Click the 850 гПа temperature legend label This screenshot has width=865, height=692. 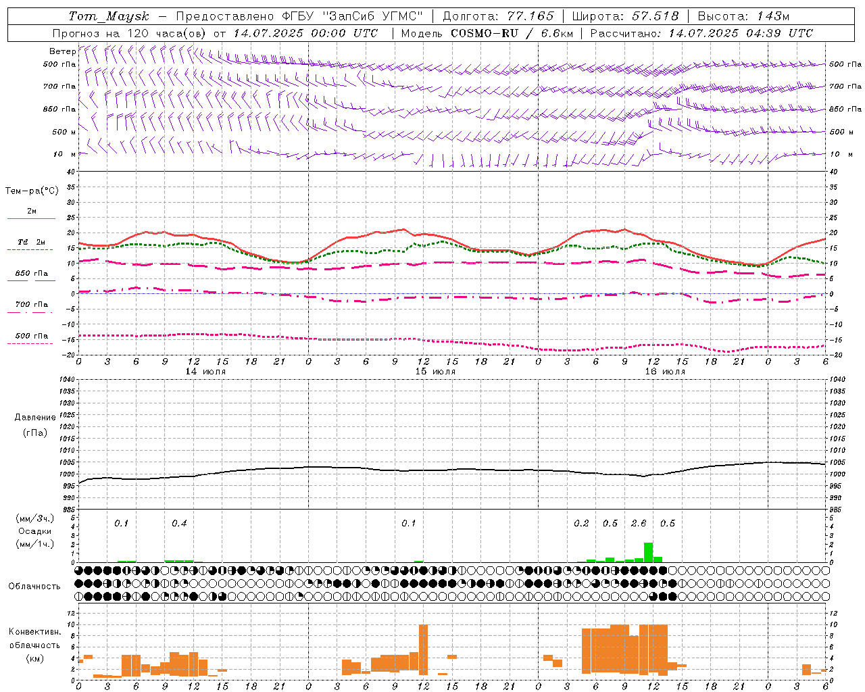[x=32, y=274]
